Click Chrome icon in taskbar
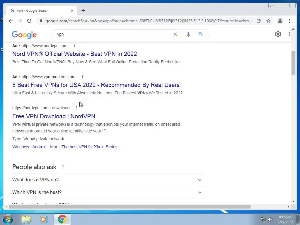 click(62, 219)
